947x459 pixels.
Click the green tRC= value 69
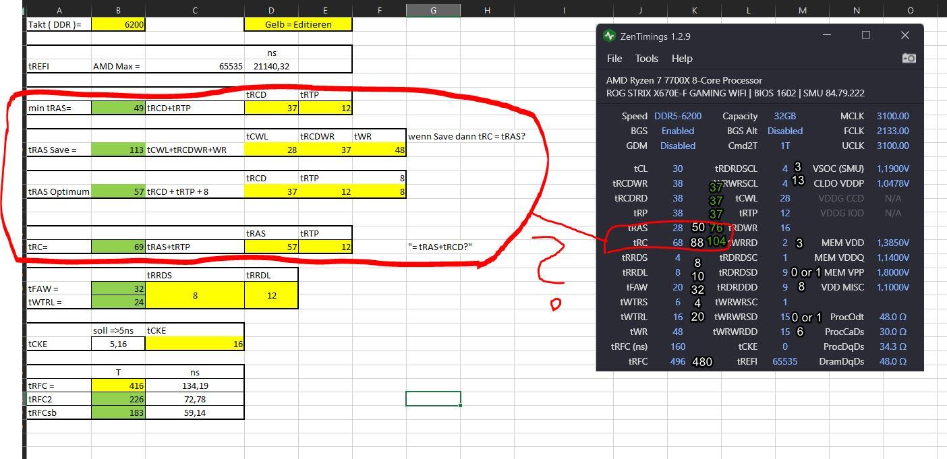(x=118, y=247)
